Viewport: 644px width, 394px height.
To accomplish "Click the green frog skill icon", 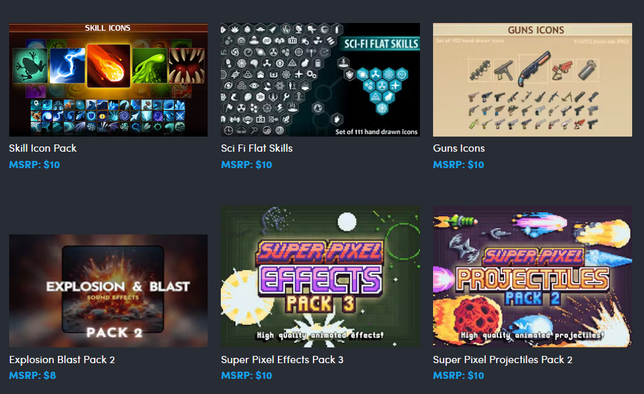I will 30,66.
